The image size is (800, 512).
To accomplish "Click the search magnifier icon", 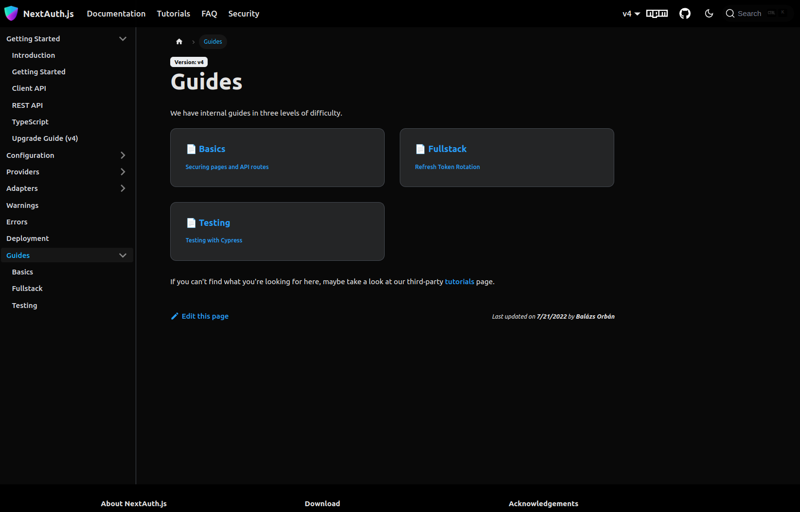I will point(730,14).
